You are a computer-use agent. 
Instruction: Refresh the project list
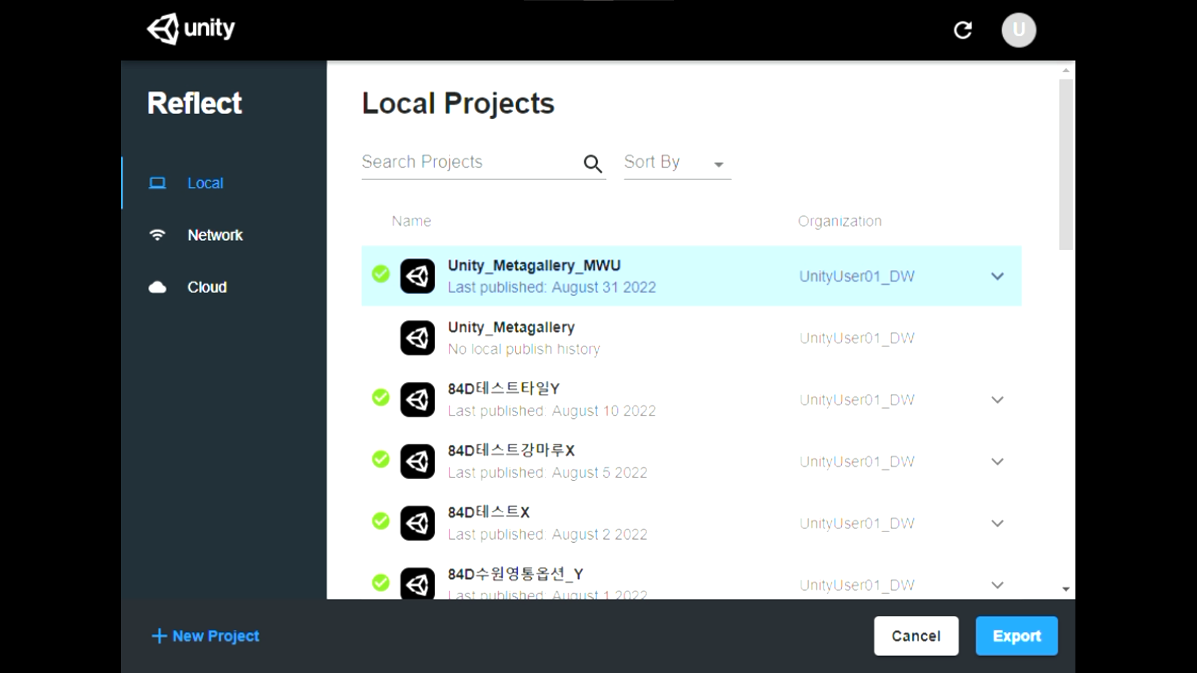coord(963,30)
